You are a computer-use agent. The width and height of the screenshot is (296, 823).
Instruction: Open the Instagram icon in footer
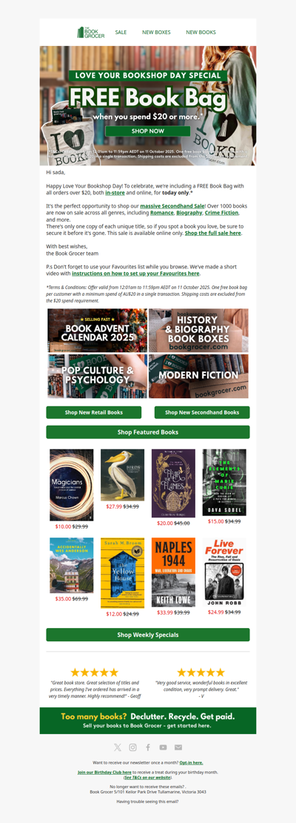133,747
